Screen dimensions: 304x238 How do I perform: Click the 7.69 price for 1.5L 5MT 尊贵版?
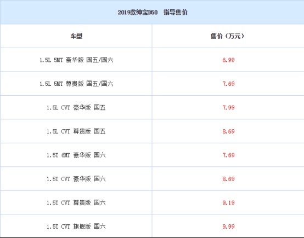click(228, 84)
